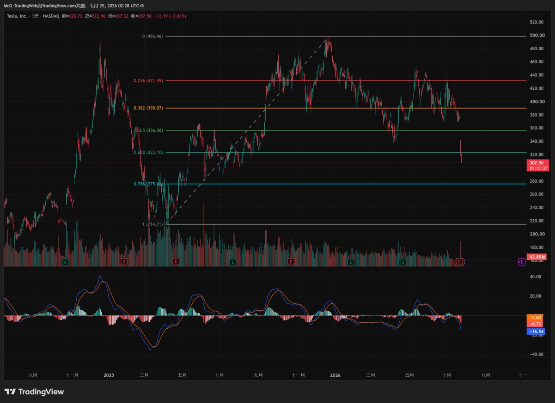
Task: Select the green earnings marker for July 2025
Action: tap(233, 262)
